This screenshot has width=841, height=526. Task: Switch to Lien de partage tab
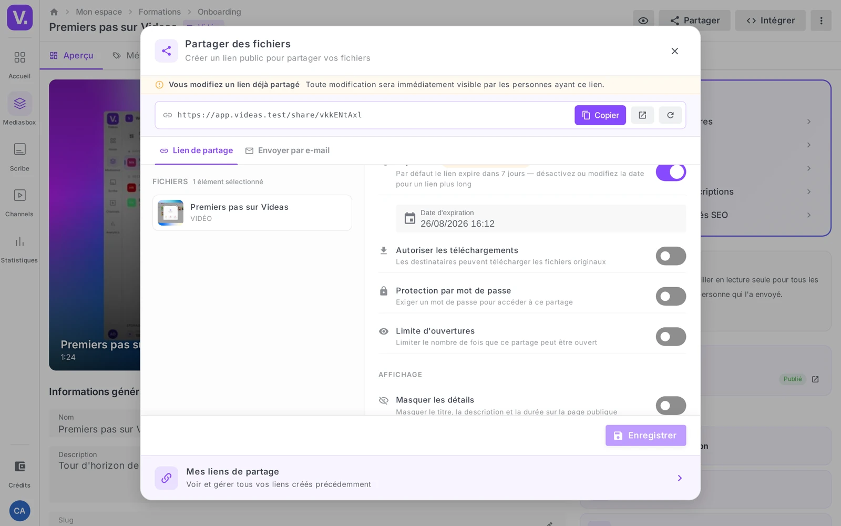tap(196, 150)
